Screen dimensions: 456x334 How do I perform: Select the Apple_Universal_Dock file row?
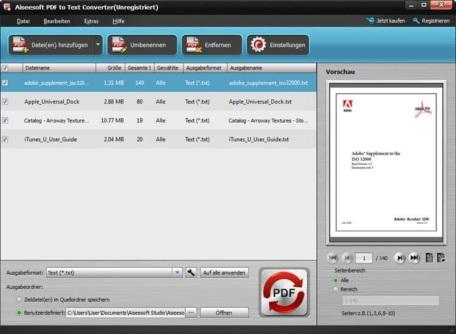159,102
